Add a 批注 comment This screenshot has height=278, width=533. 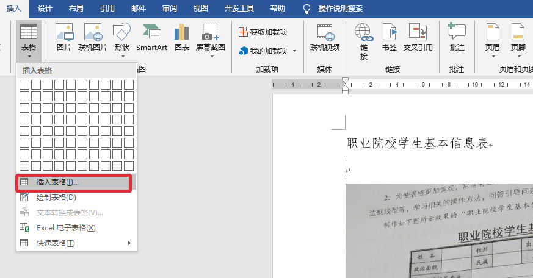tap(457, 37)
